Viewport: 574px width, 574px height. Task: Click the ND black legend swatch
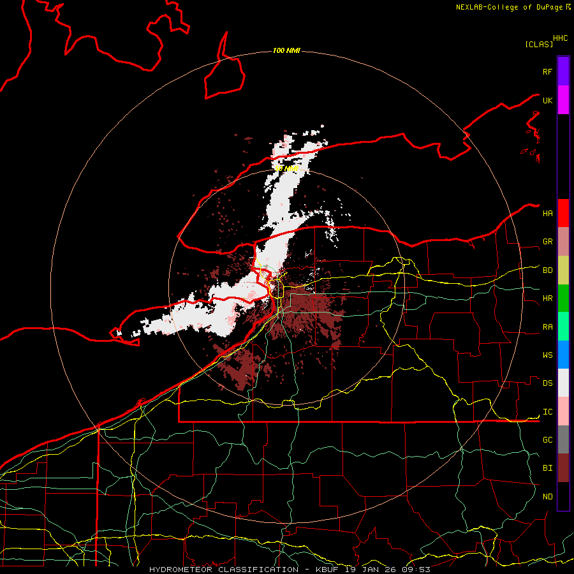pos(563,496)
